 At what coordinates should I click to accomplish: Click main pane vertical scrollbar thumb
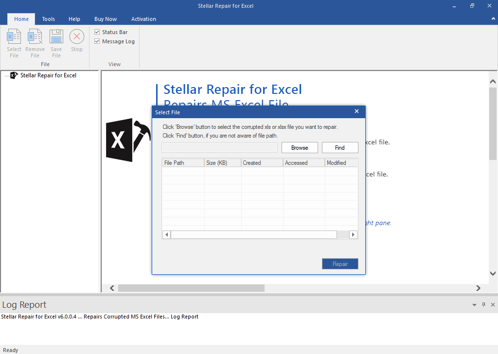pos(493,124)
